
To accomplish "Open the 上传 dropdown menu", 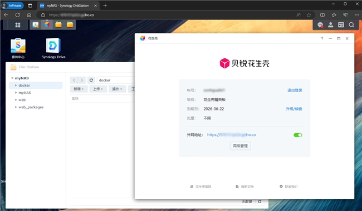I will (x=98, y=89).
